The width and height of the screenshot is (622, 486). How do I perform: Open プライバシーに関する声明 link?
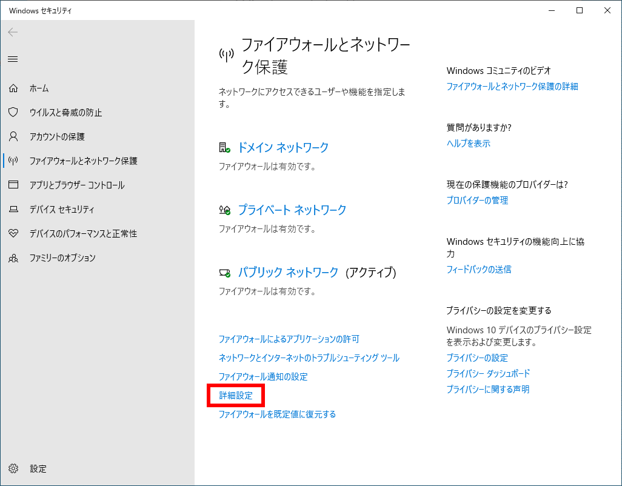pyautogui.click(x=487, y=389)
